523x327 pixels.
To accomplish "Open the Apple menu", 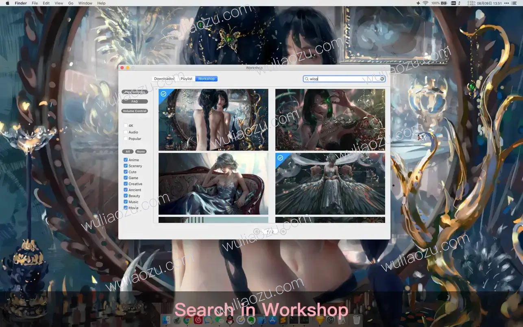I will click(x=7, y=3).
